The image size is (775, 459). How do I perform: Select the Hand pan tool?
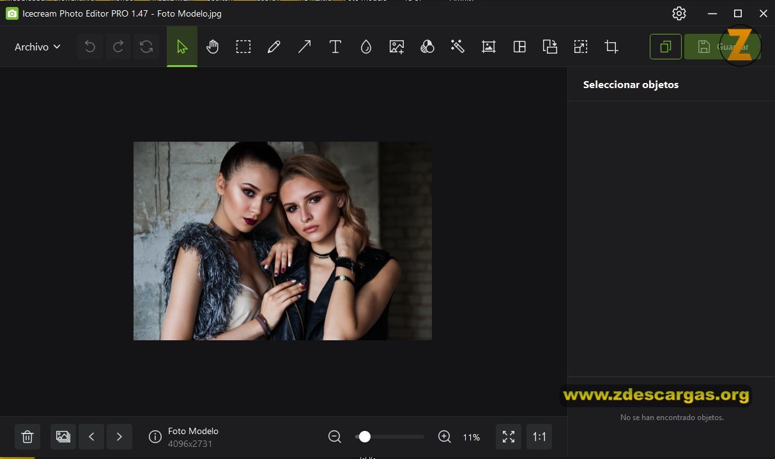pyautogui.click(x=213, y=47)
